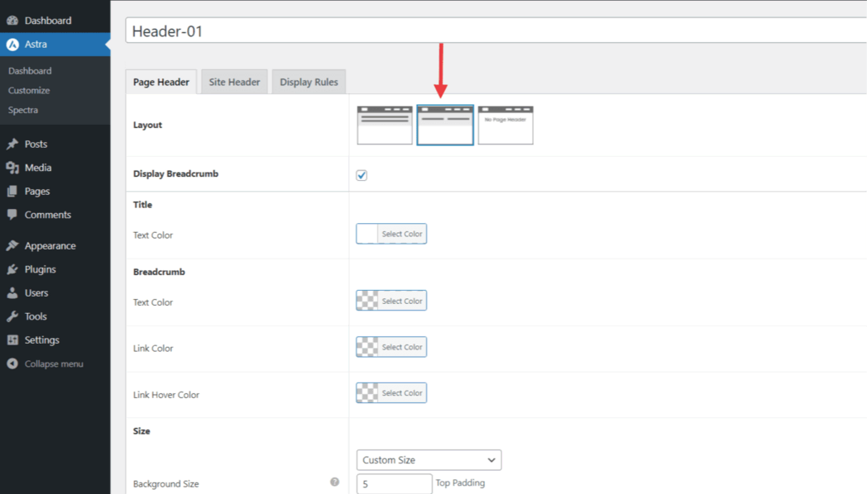Click Select Color for Link Hover Color

(x=402, y=393)
